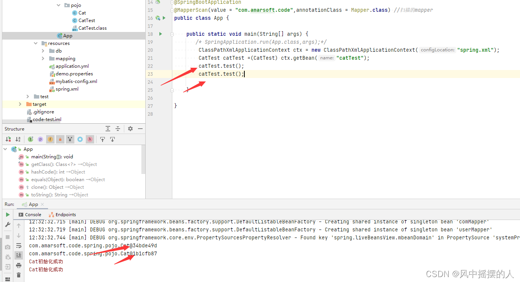Fold the main method with the gutter fold marker

coord(172,34)
